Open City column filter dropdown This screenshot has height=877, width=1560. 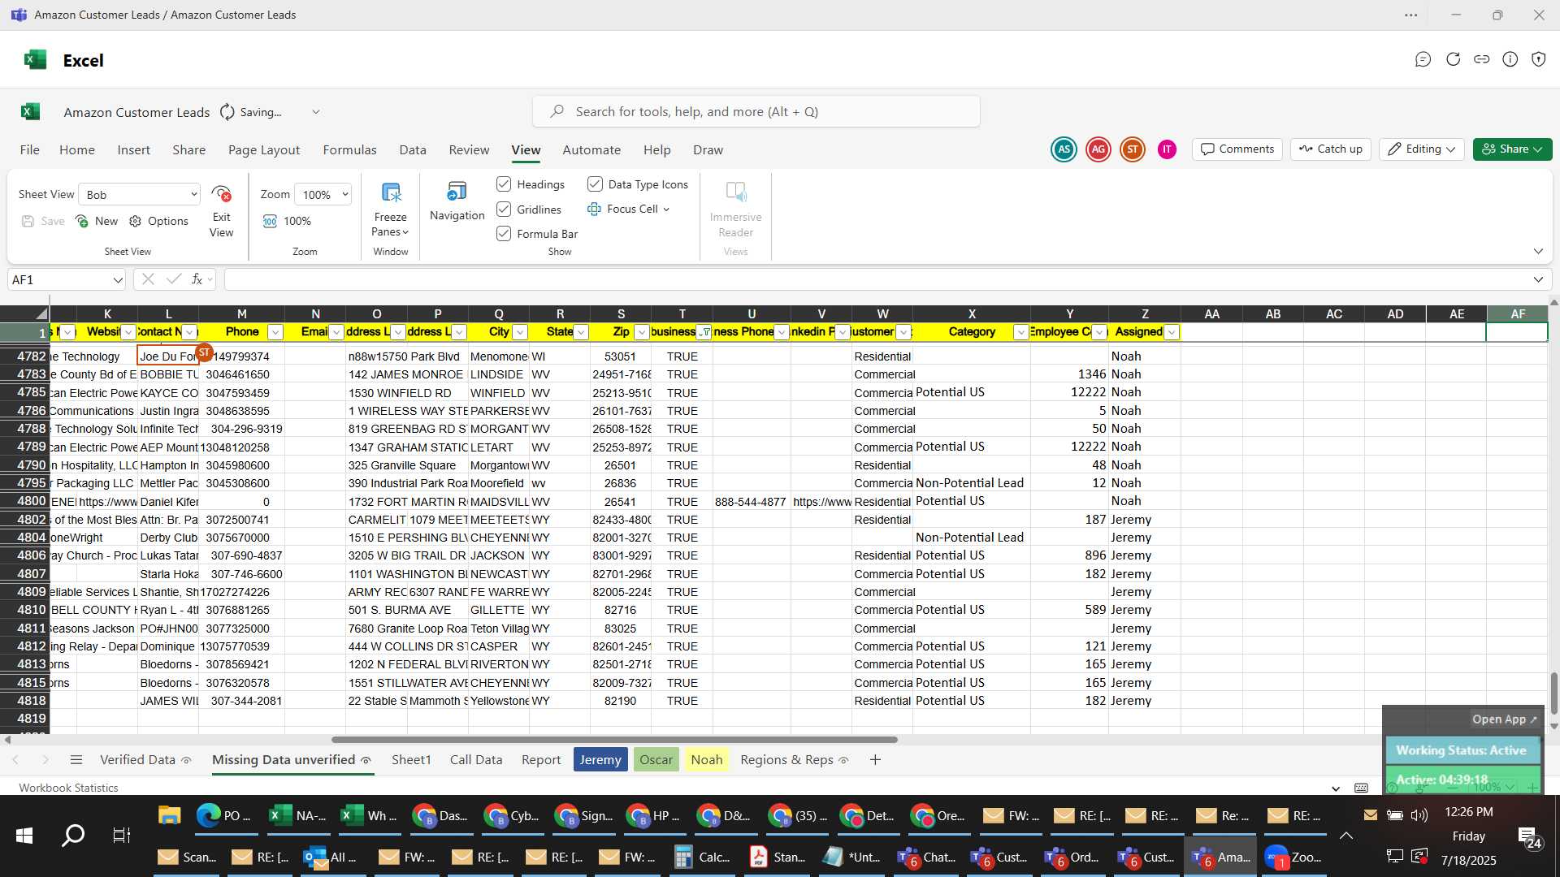pyautogui.click(x=521, y=332)
